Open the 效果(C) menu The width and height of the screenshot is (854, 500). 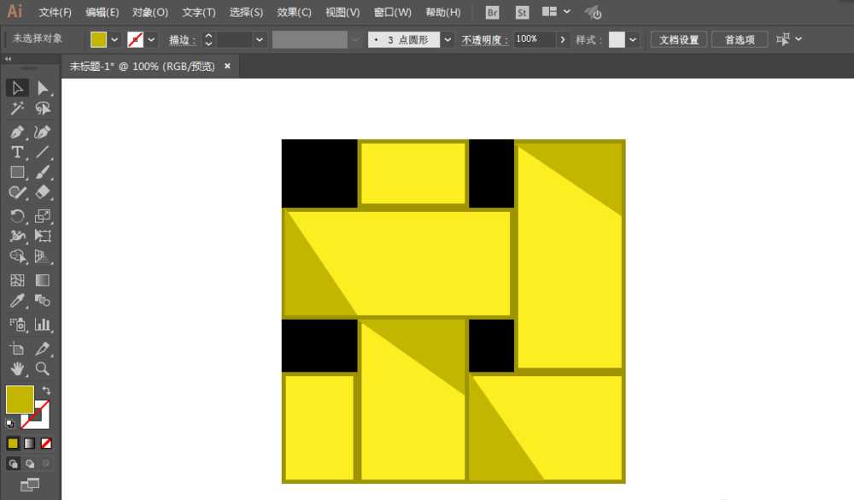(x=295, y=13)
